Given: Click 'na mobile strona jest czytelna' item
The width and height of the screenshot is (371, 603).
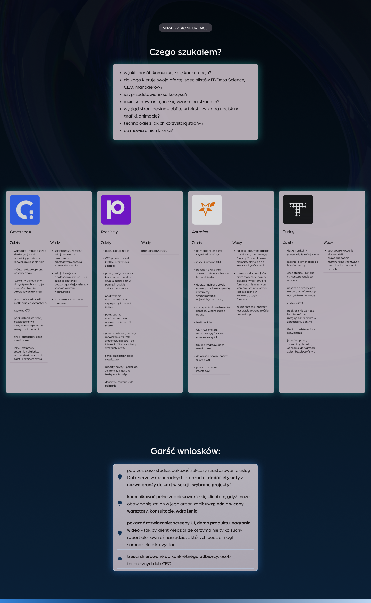Looking at the screenshot, I should [209, 253].
